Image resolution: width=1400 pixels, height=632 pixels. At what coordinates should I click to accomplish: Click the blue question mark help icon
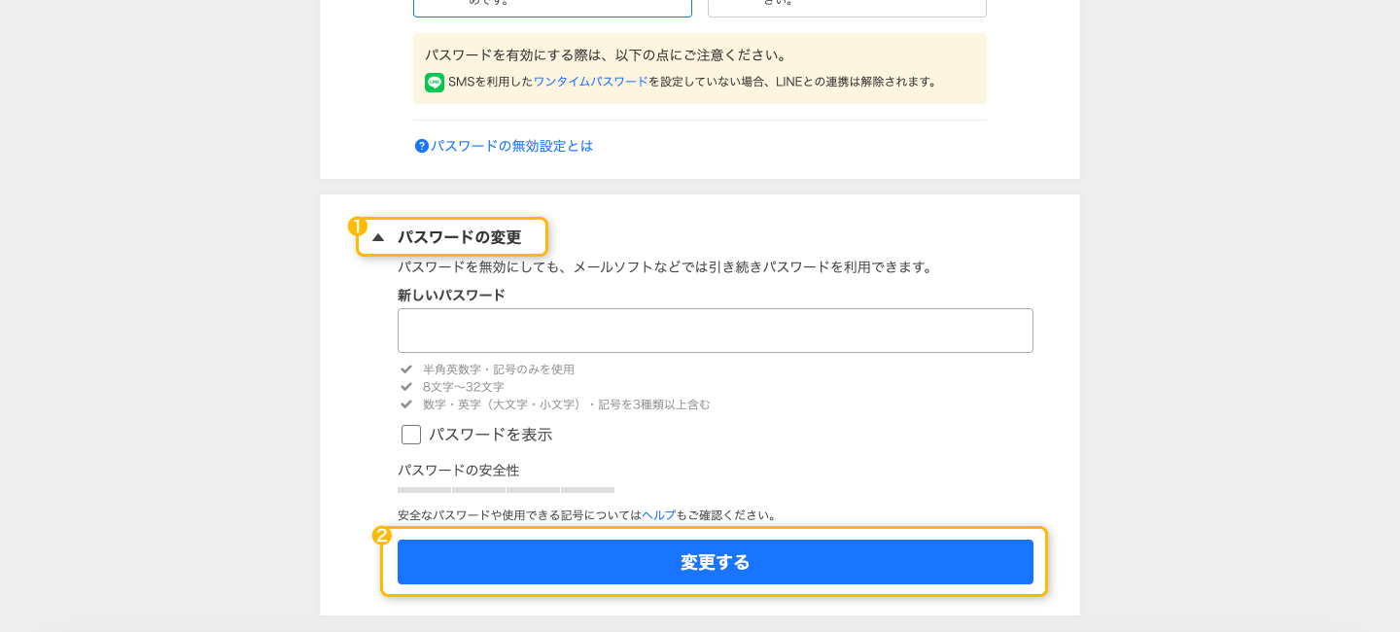[422, 146]
